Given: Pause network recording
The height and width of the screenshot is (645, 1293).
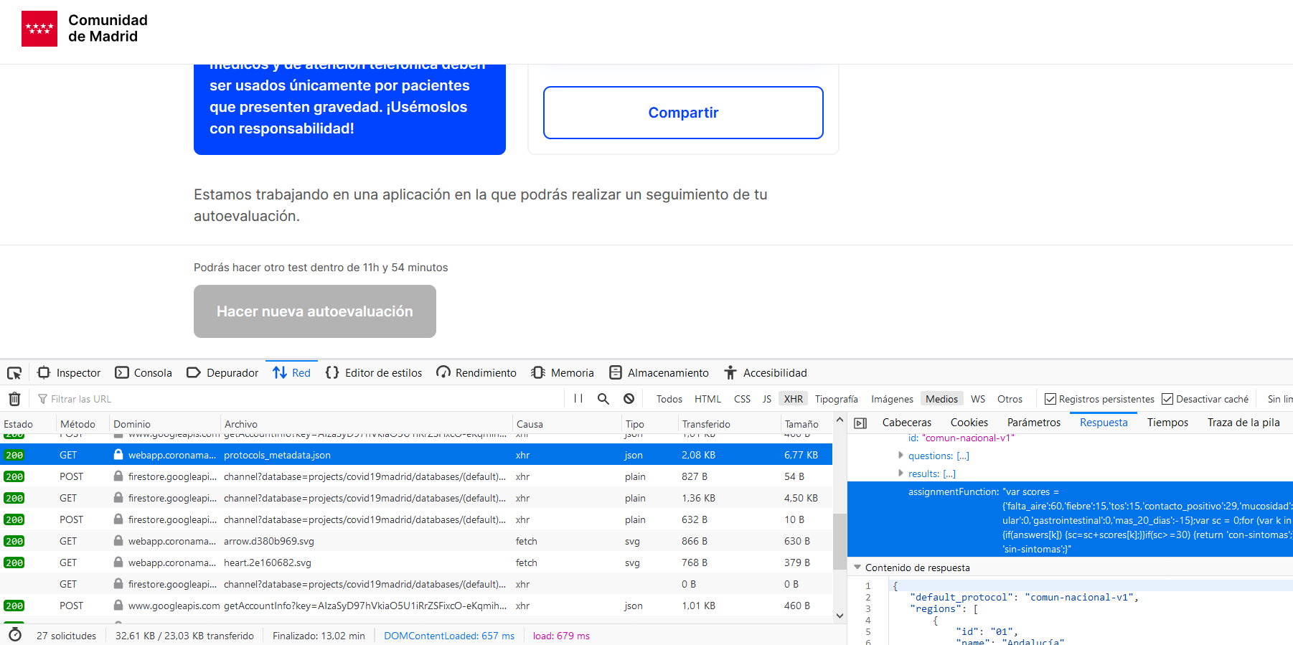Looking at the screenshot, I should (578, 399).
